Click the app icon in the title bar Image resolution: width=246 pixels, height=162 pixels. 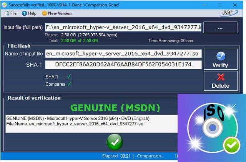tap(4, 5)
